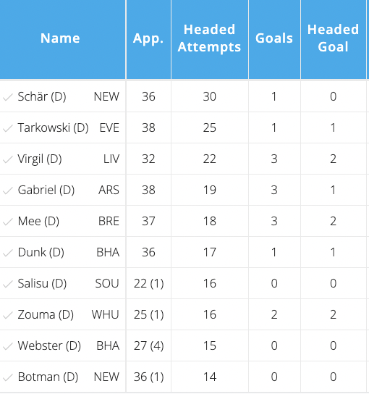Image resolution: width=369 pixels, height=394 pixels.
Task: Sort by the Name column header
Action: [60, 38]
